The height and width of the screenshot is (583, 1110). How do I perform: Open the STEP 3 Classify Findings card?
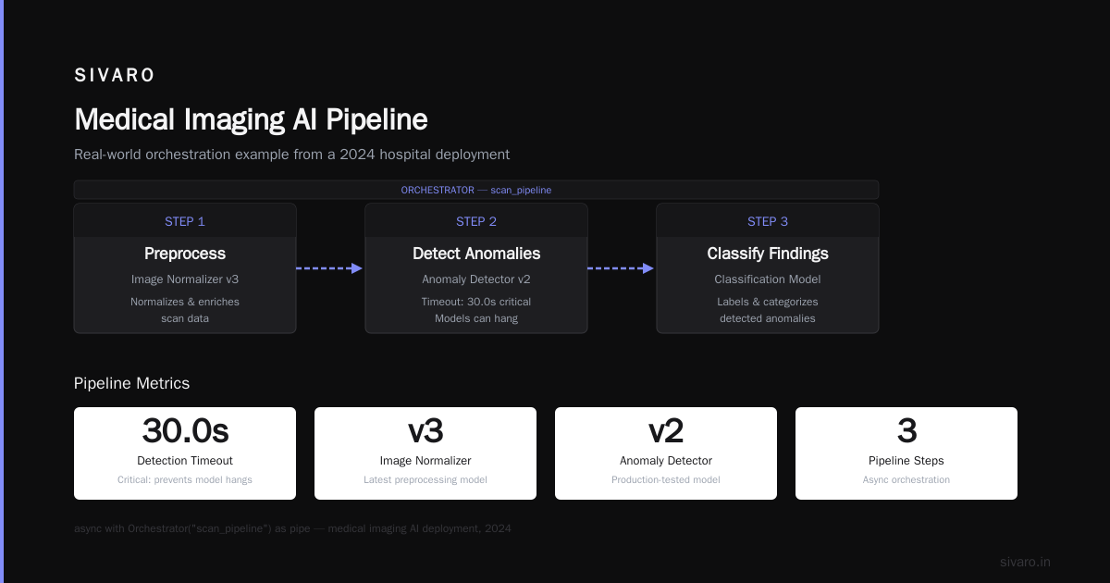coord(768,268)
